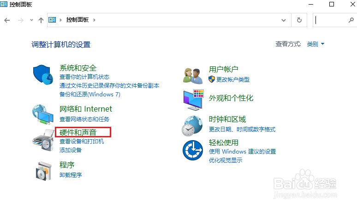Open 卸载程序 link
The image size is (357, 207).
71,175
